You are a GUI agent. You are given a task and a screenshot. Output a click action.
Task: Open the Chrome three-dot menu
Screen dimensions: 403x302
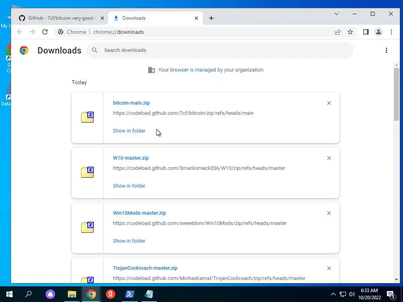(391, 32)
